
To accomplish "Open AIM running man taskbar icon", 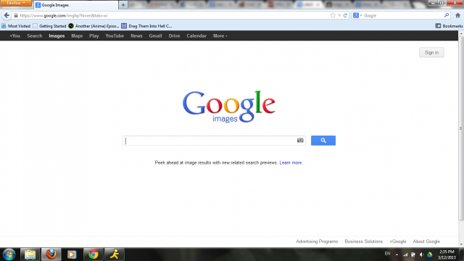I will click(115, 254).
